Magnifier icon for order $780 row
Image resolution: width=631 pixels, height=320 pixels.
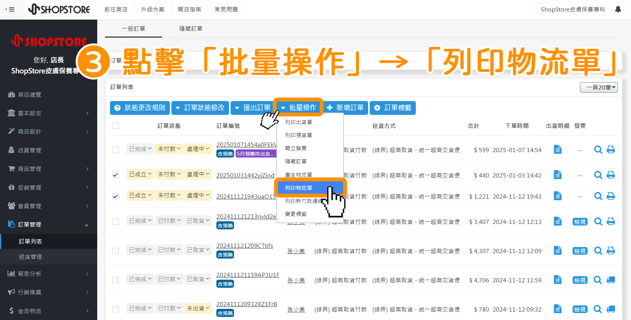tap(598, 309)
